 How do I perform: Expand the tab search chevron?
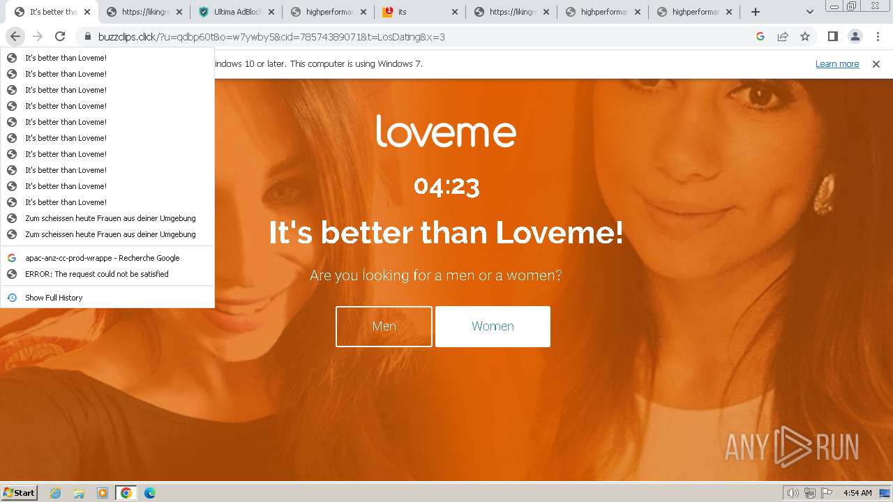click(x=810, y=12)
